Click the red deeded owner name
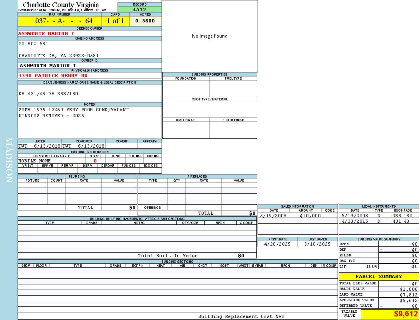The width and height of the screenshot is (420, 320). [46, 34]
